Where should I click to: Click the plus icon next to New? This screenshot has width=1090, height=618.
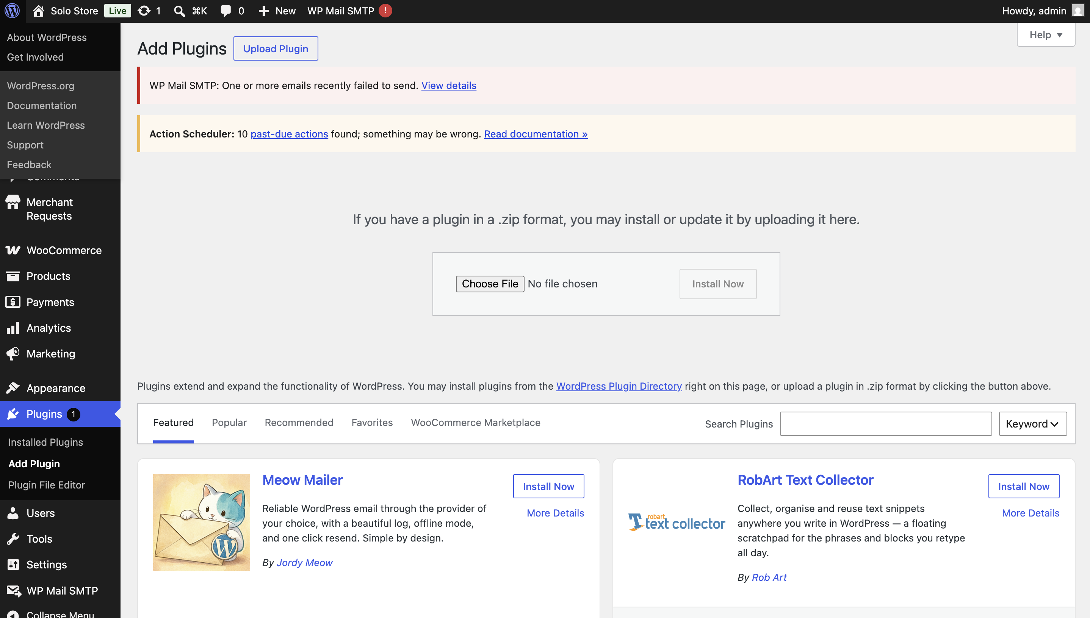coord(264,11)
